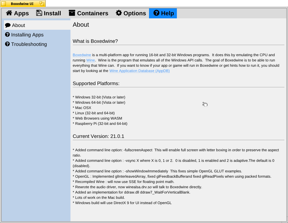Click '* Linux (32-bit and 64-bit)' line
Viewport: 288px width, 223px height.
point(94,113)
